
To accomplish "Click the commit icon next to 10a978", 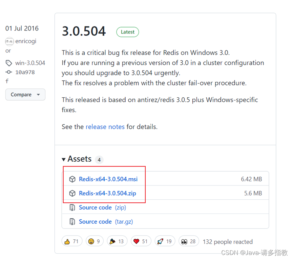I will click(8, 72).
